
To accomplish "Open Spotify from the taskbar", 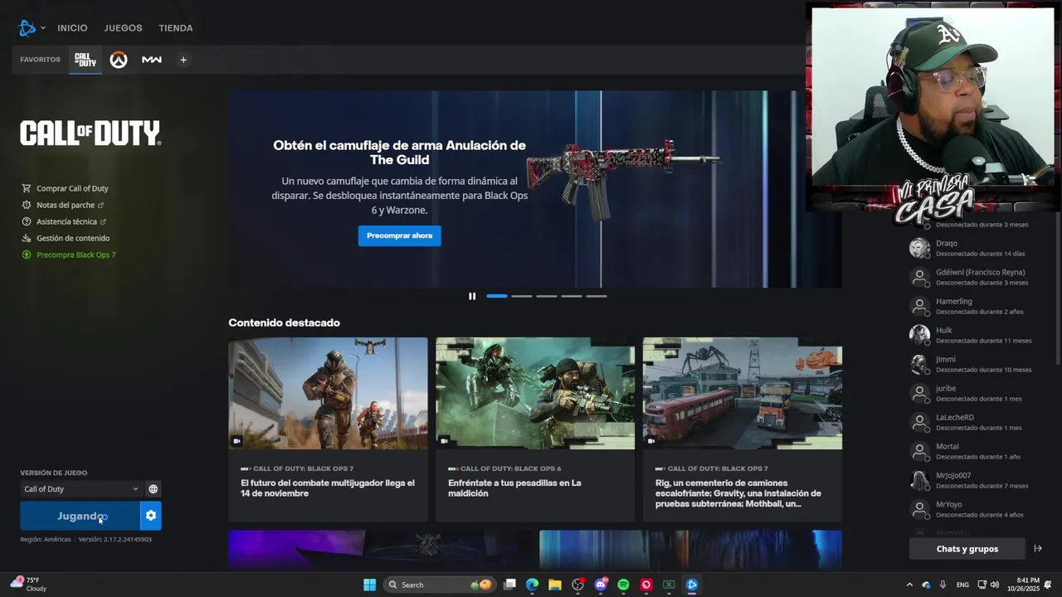I will pyautogui.click(x=623, y=585).
